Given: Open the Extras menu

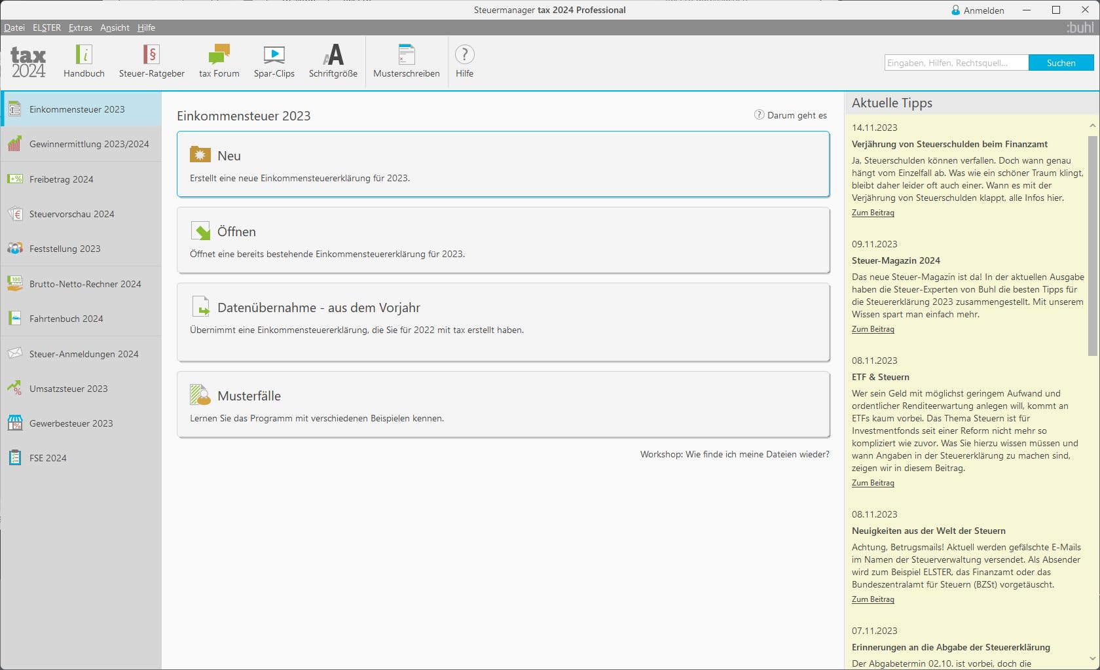Looking at the screenshot, I should (81, 27).
